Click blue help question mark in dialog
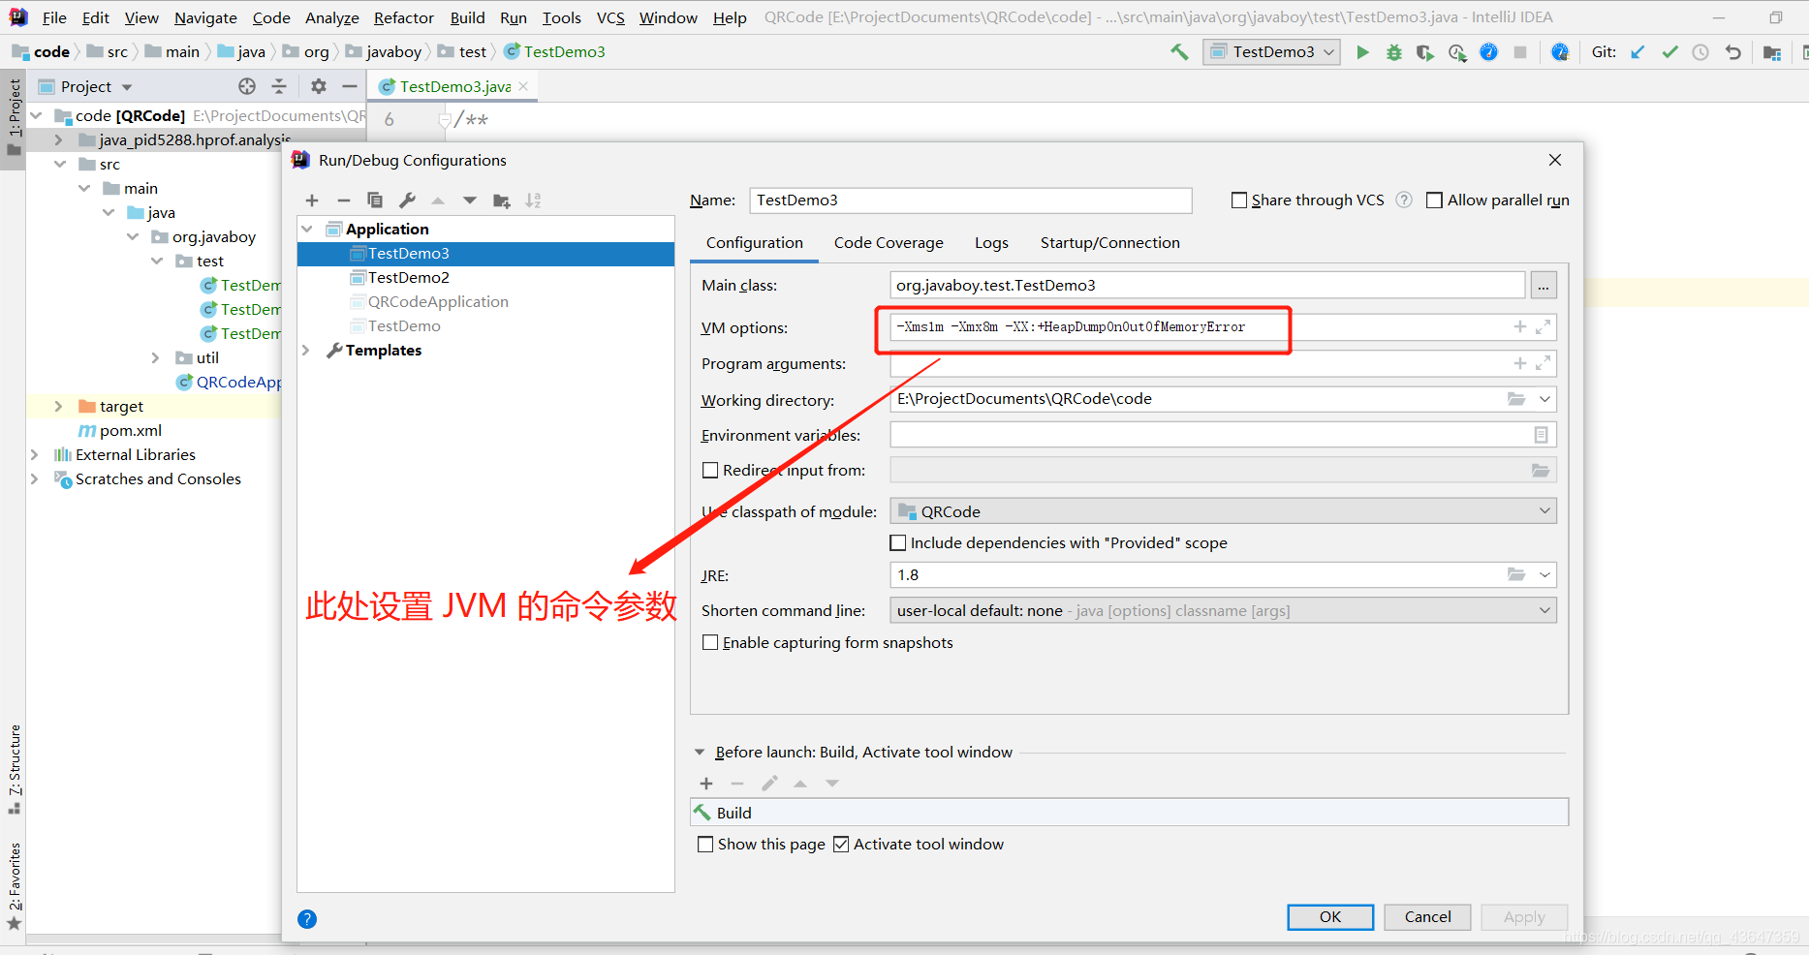This screenshot has height=955, width=1809. (x=307, y=919)
